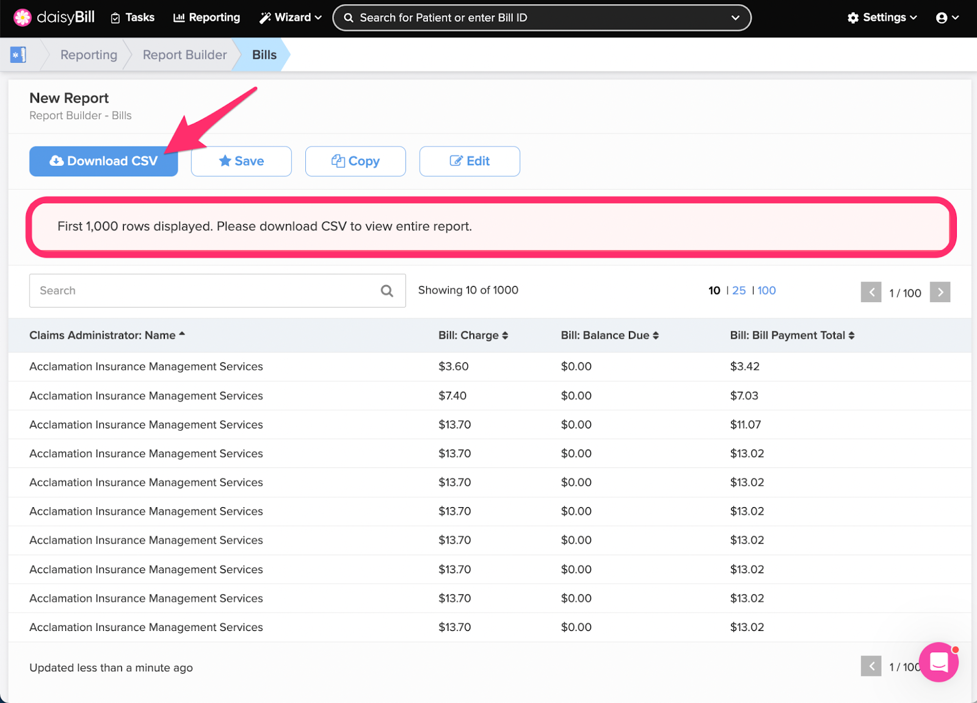The width and height of the screenshot is (977, 703).
Task: Click the Download CSV button
Action: pos(104,161)
